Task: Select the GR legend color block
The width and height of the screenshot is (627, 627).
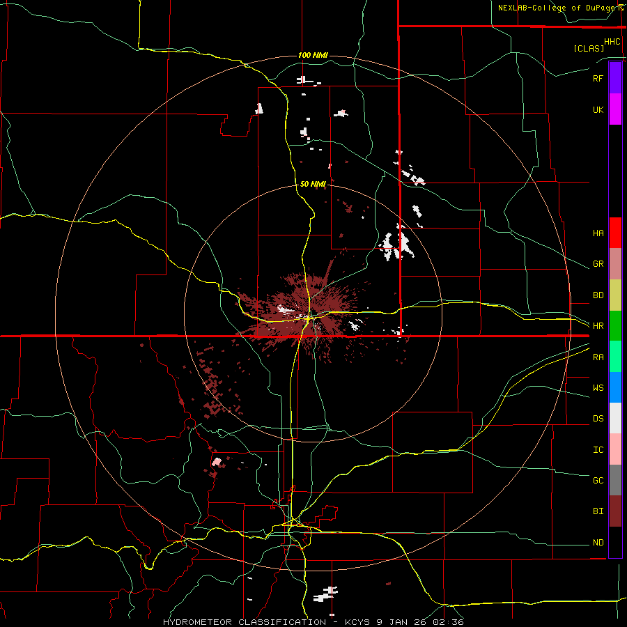Action: coord(615,263)
